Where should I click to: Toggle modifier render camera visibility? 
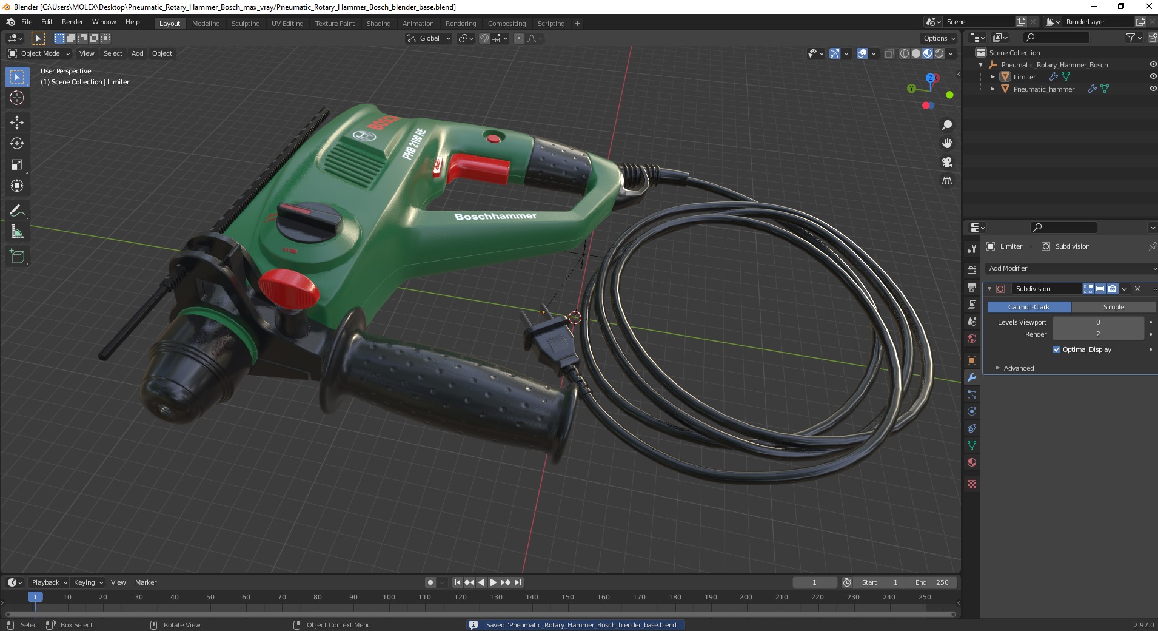[x=1112, y=289]
